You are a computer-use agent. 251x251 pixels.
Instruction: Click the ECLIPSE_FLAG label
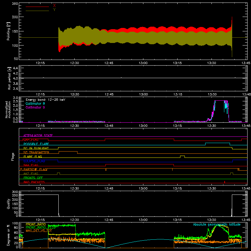tap(34, 161)
